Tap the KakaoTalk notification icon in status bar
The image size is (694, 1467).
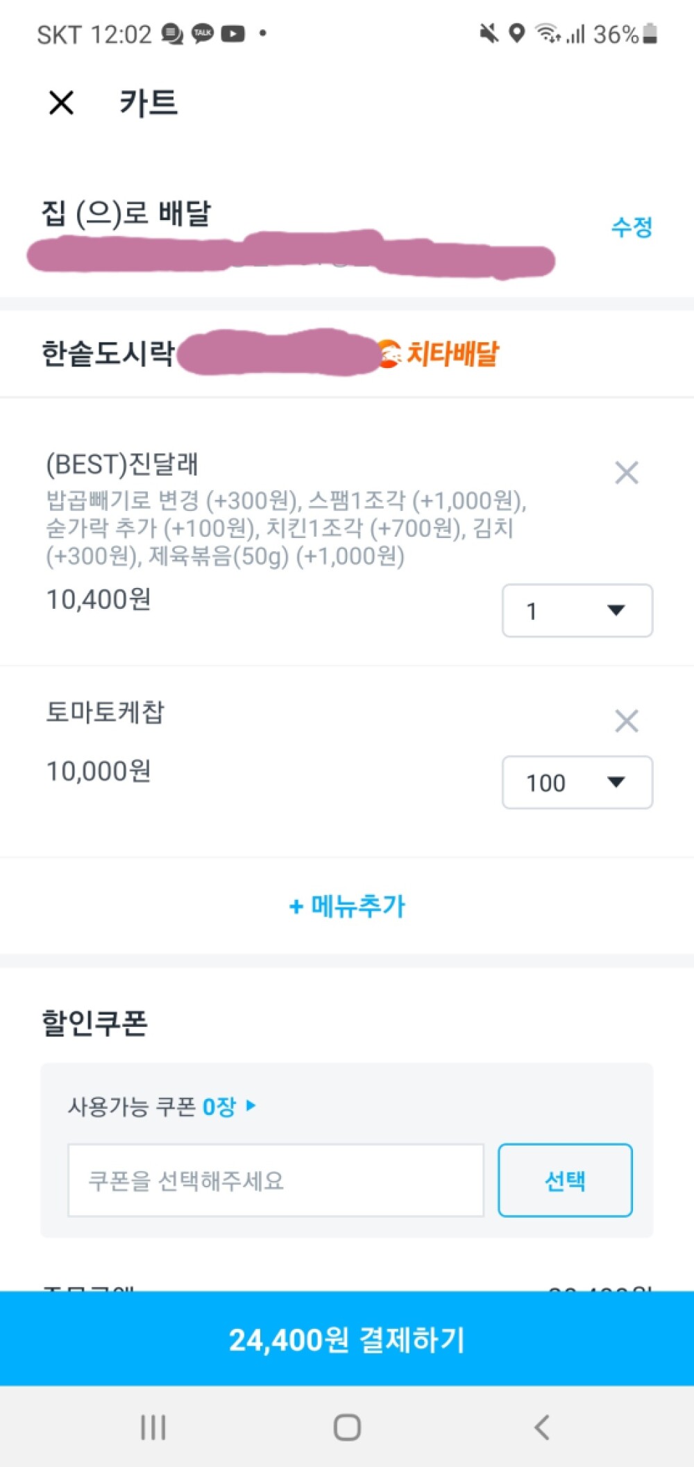pyautogui.click(x=202, y=33)
